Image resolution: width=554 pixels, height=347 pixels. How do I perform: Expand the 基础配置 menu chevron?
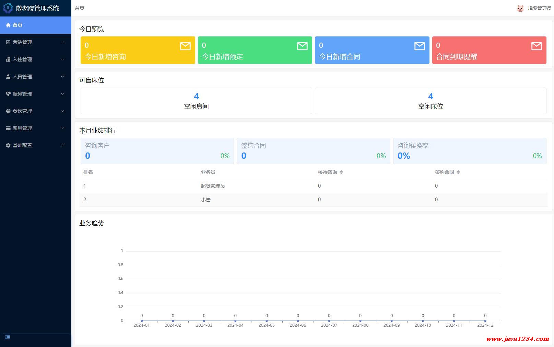(x=62, y=145)
